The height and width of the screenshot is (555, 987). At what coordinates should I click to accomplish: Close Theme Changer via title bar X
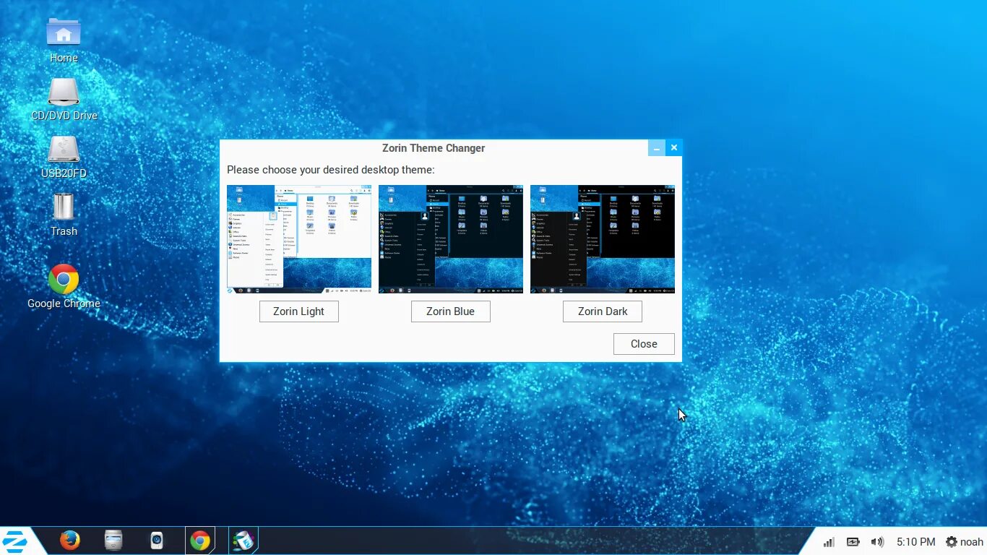673,148
